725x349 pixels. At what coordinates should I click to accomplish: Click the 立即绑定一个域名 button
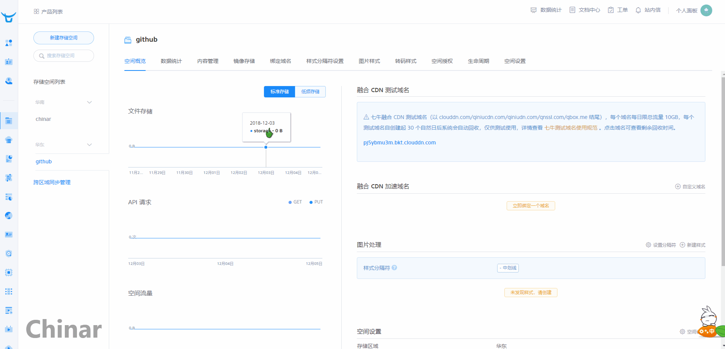[x=531, y=206]
